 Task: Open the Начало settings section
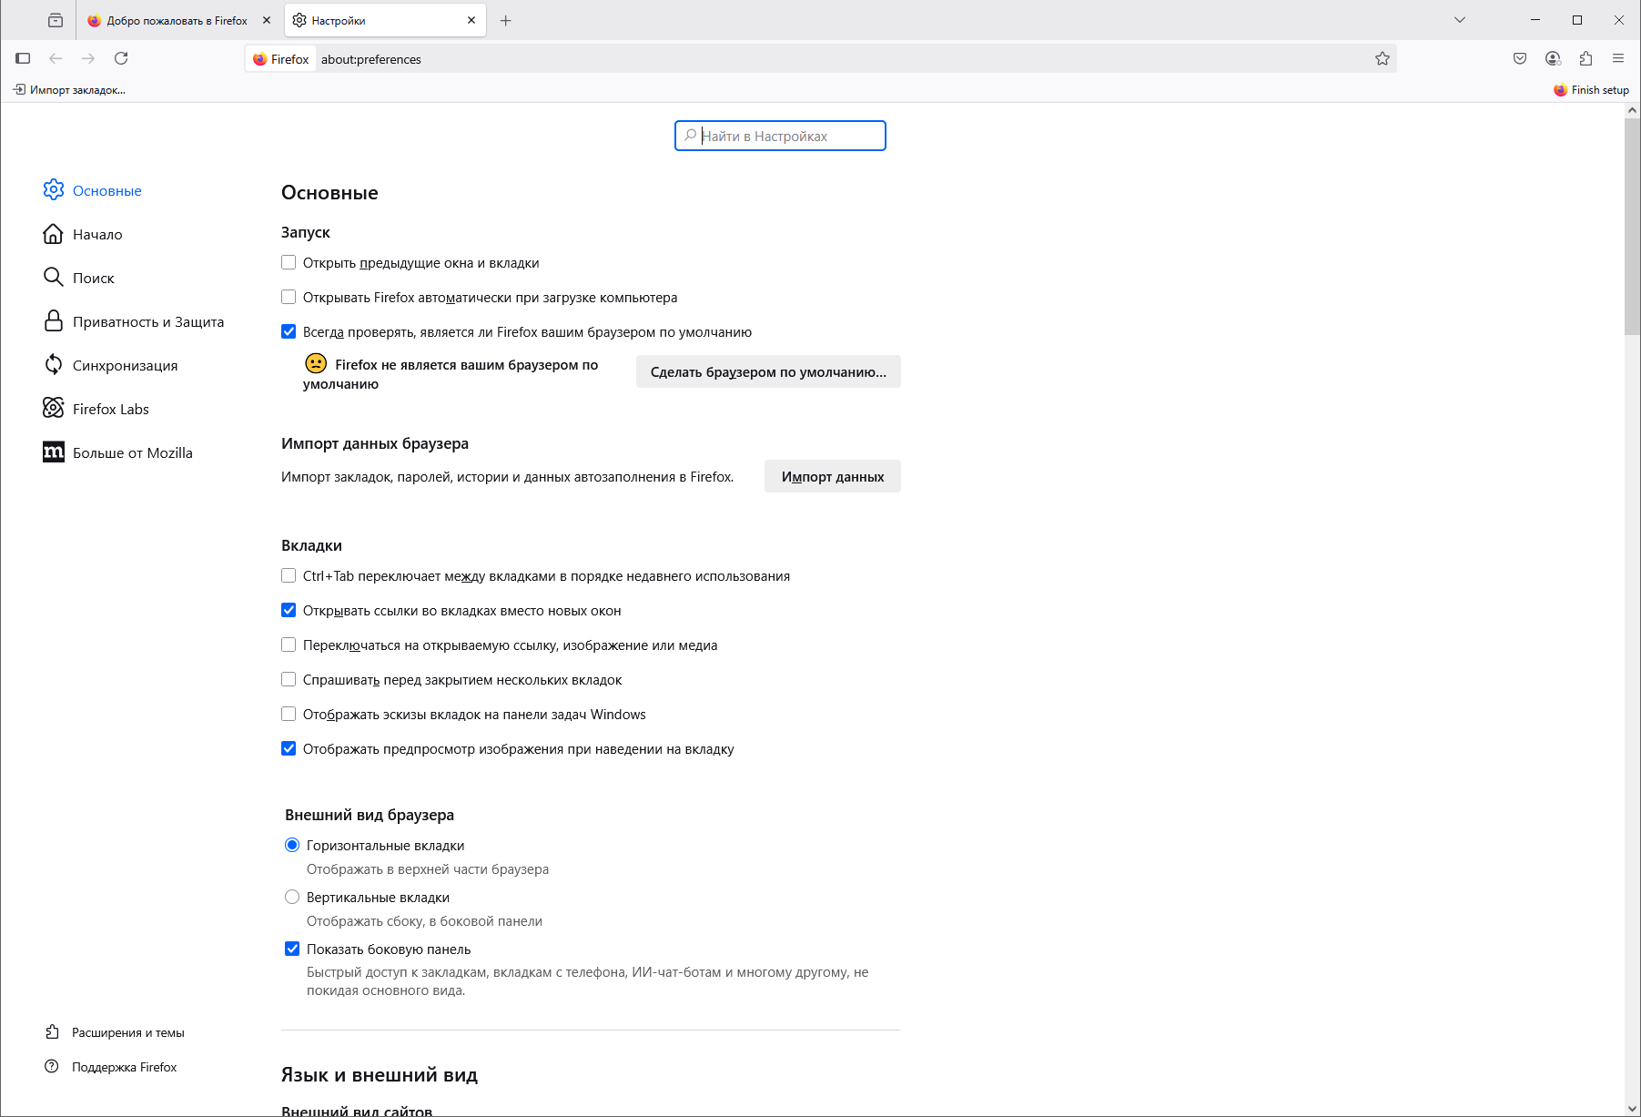coord(97,234)
